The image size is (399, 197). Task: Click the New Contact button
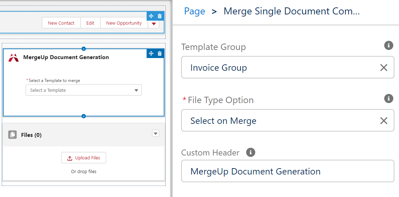[x=61, y=23]
